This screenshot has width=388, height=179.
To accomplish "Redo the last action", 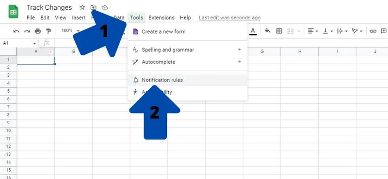I will tap(27, 31).
